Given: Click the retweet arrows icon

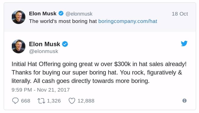Looking at the screenshot, I should tap(41, 101).
